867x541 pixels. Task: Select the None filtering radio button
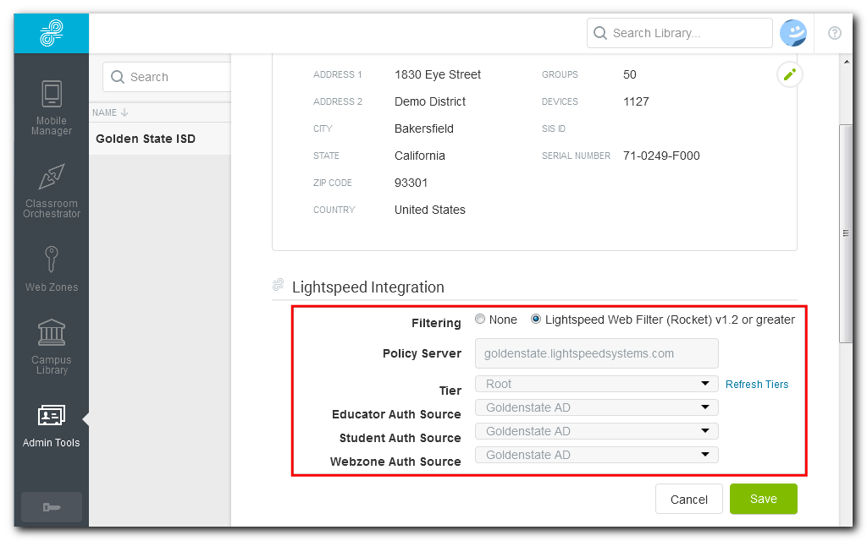(x=480, y=319)
